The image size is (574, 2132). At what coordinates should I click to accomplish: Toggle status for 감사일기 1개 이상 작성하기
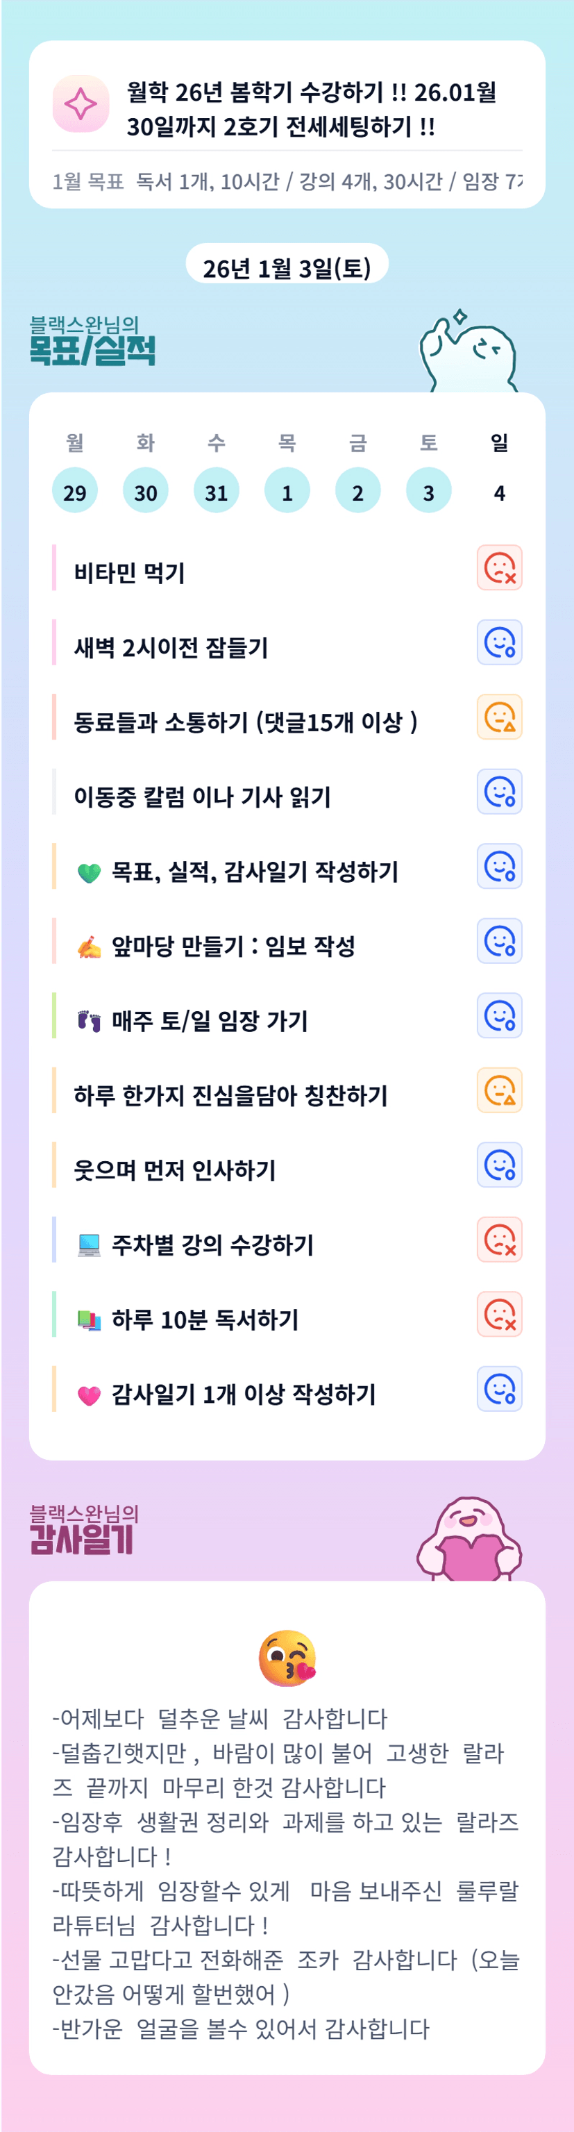(500, 1389)
